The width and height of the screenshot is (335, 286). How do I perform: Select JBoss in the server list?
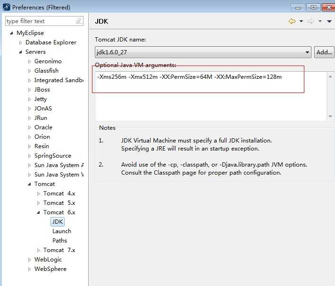[x=42, y=89]
